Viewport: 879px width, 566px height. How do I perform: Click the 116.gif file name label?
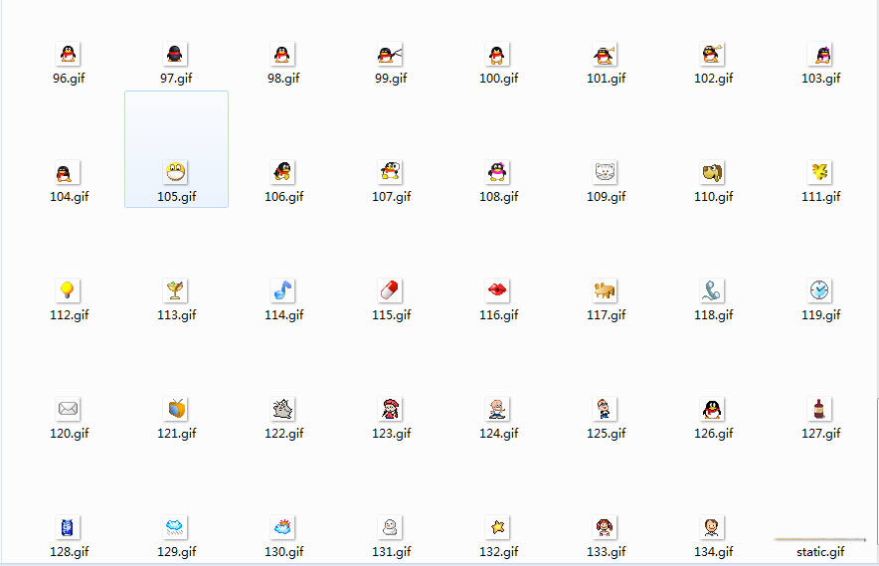coord(498,315)
